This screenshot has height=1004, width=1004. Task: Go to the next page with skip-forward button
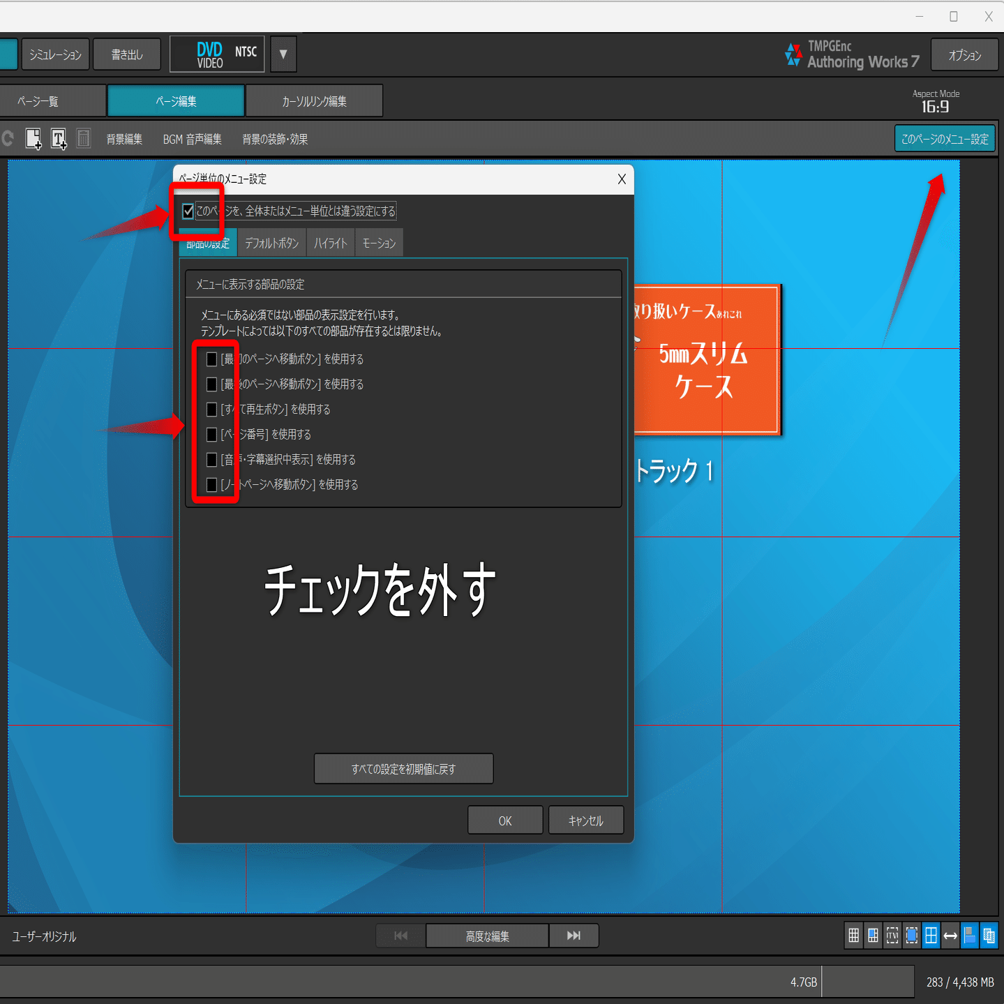574,936
